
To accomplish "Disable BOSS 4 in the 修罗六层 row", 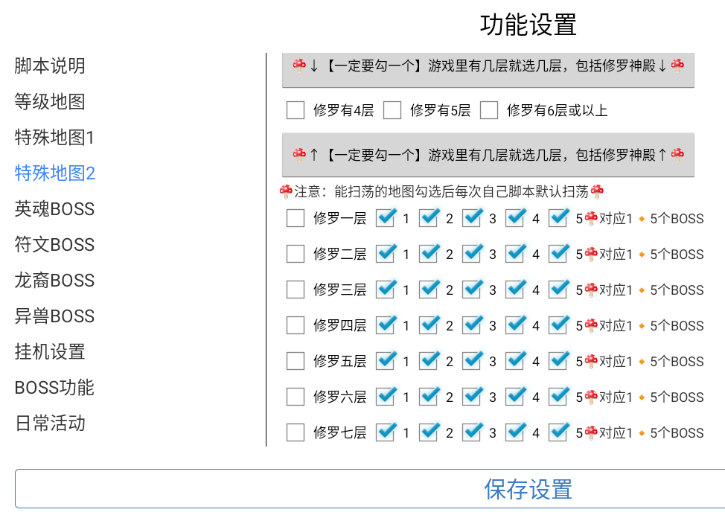I will click(x=514, y=397).
